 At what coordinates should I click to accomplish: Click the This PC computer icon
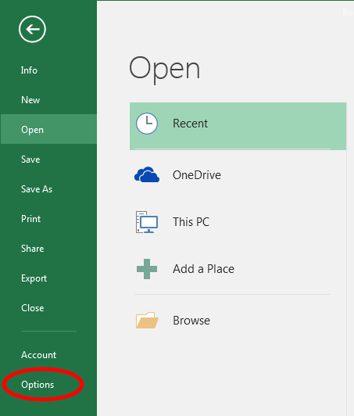[x=147, y=222]
